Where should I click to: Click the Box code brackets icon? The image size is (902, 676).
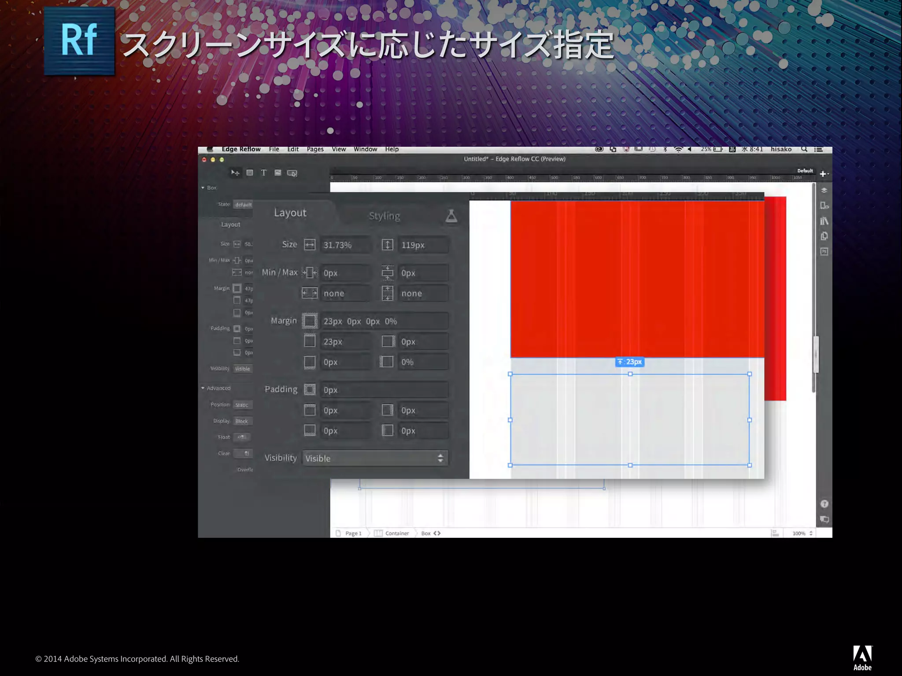pos(437,533)
